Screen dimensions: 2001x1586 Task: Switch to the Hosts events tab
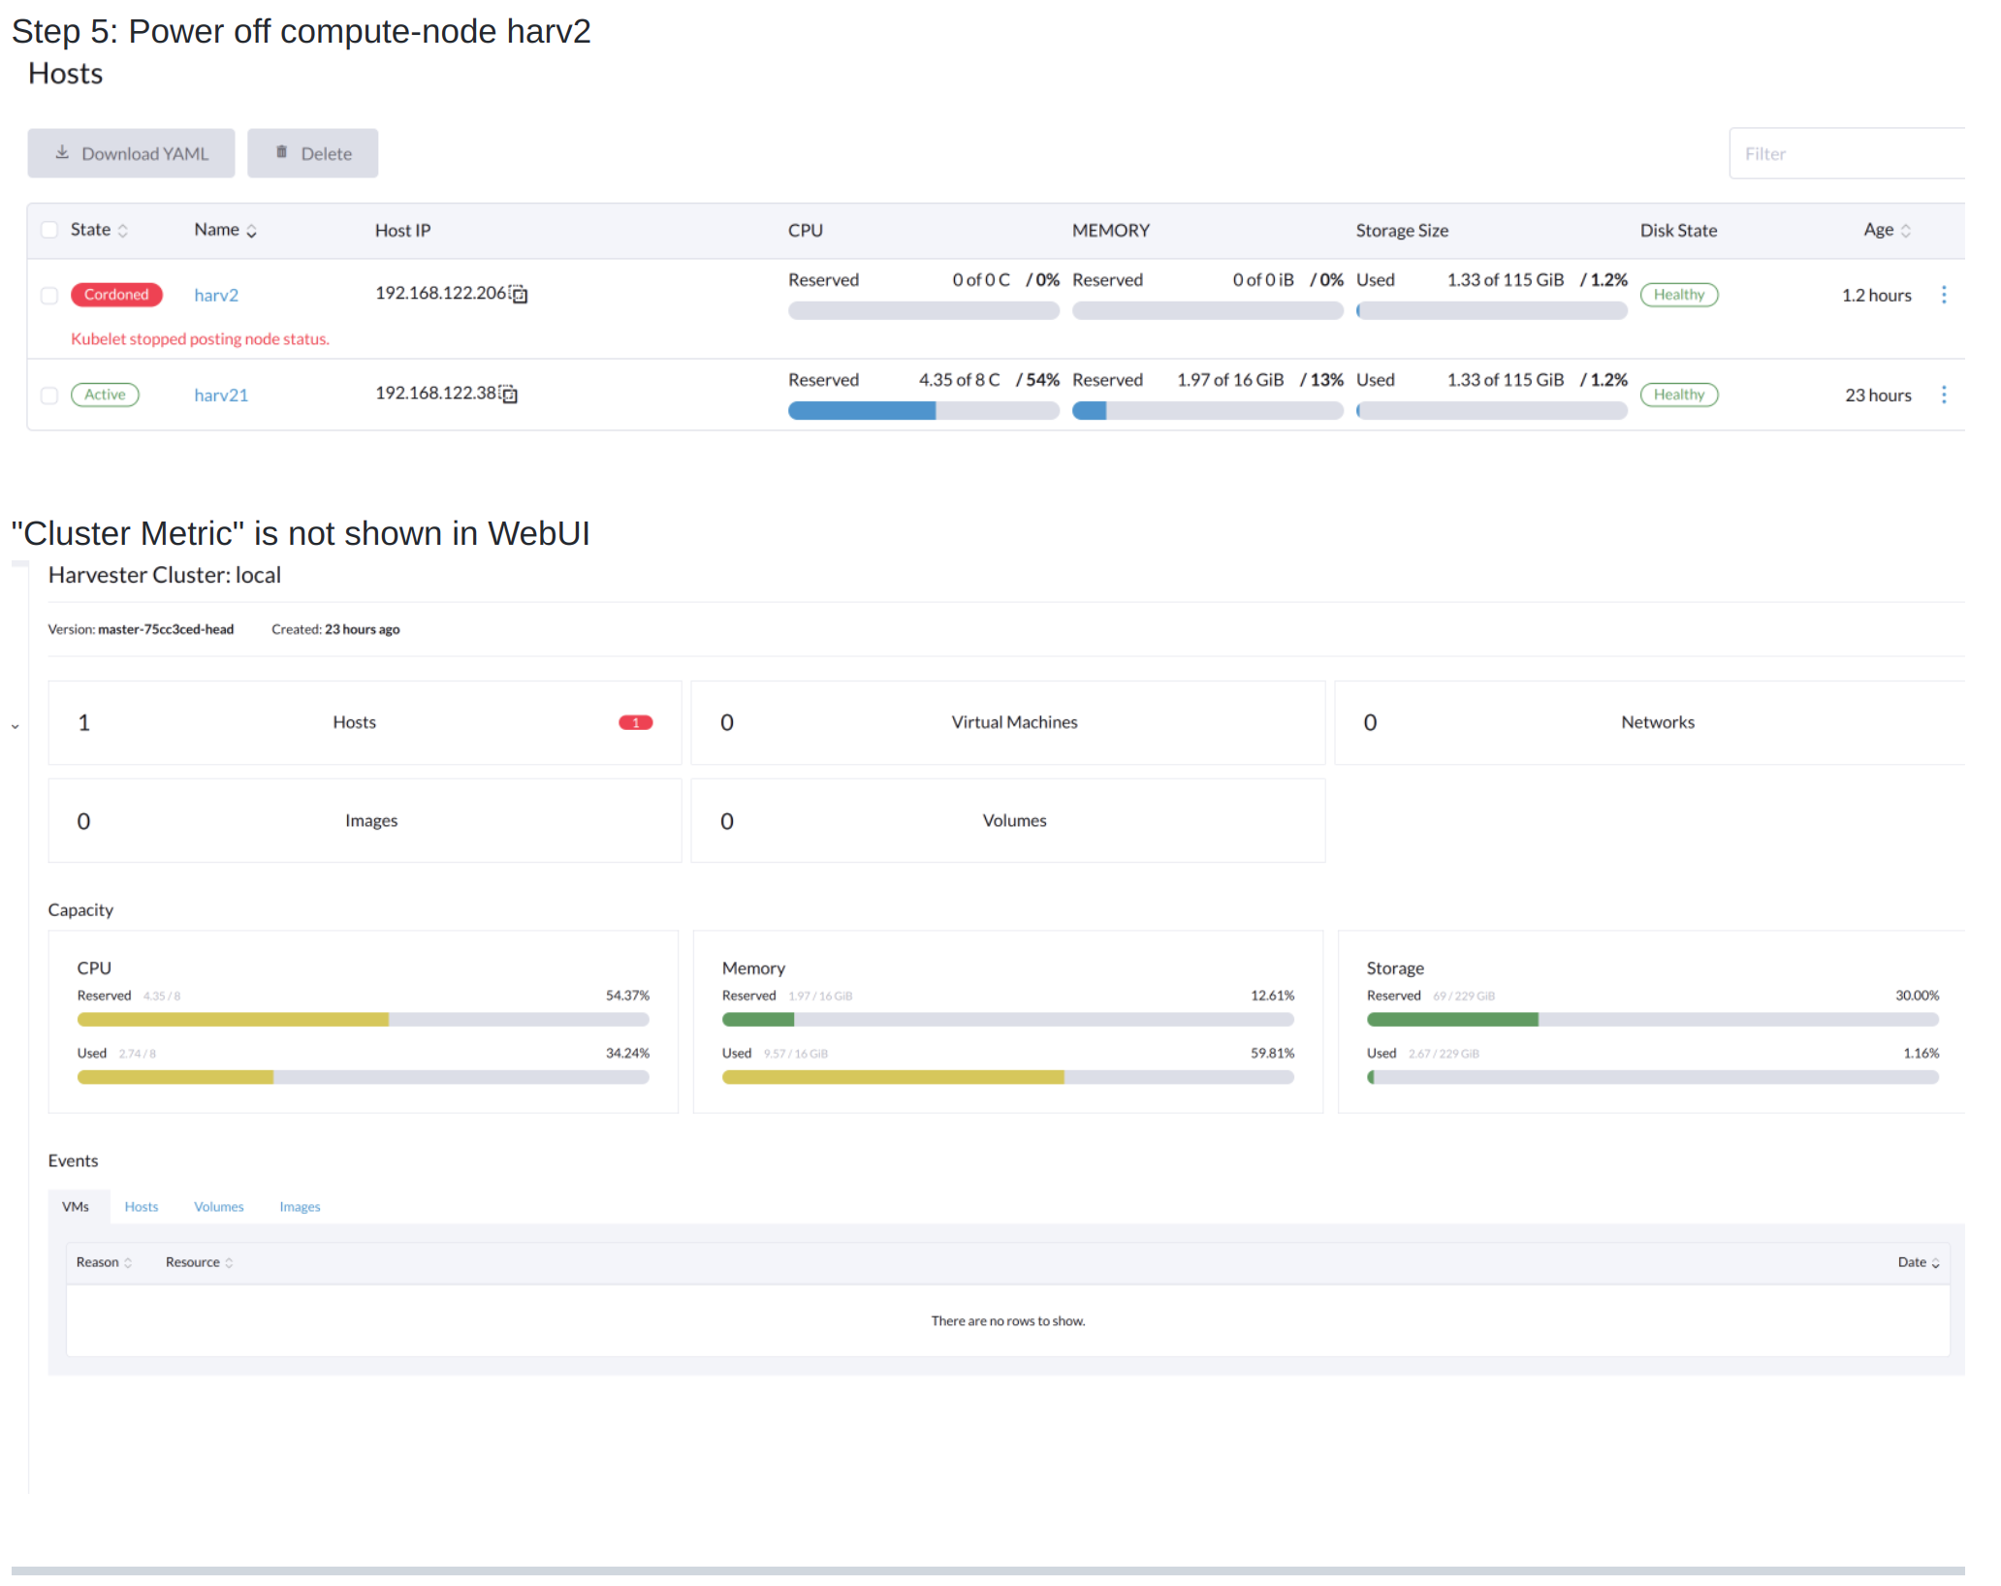[x=141, y=1206]
